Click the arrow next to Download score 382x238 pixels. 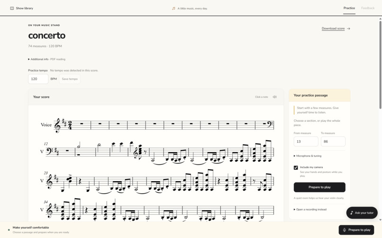349,28
